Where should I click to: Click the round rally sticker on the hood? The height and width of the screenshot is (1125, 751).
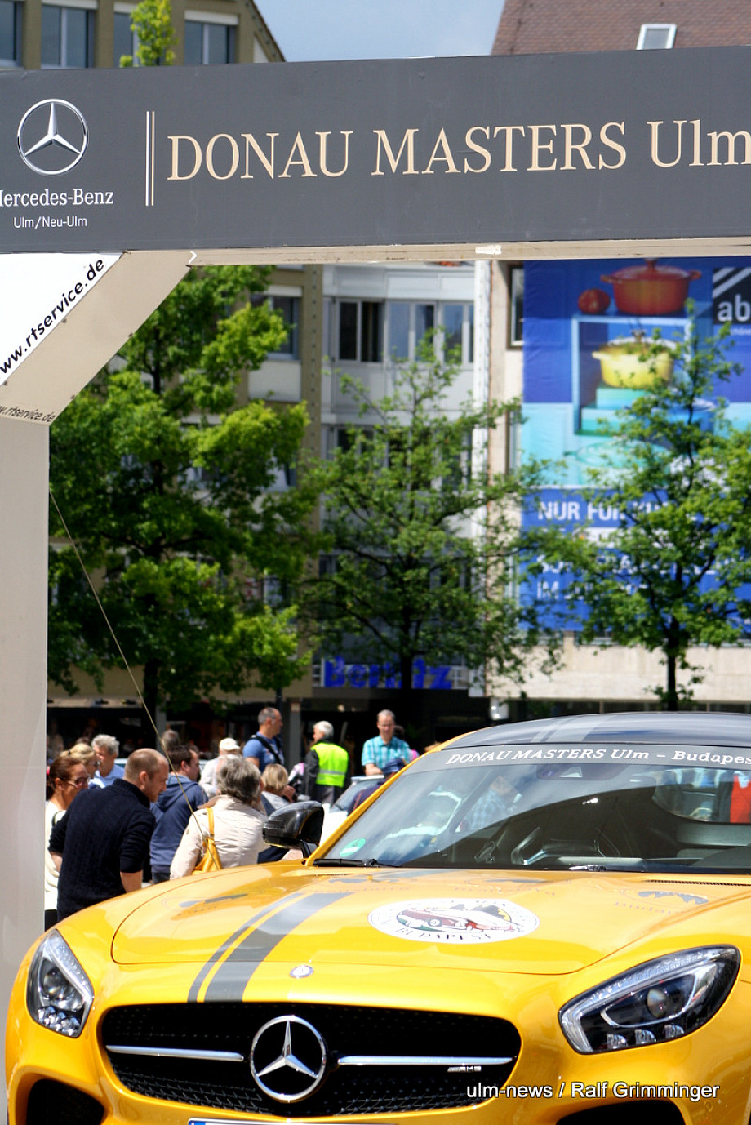pyautogui.click(x=454, y=920)
